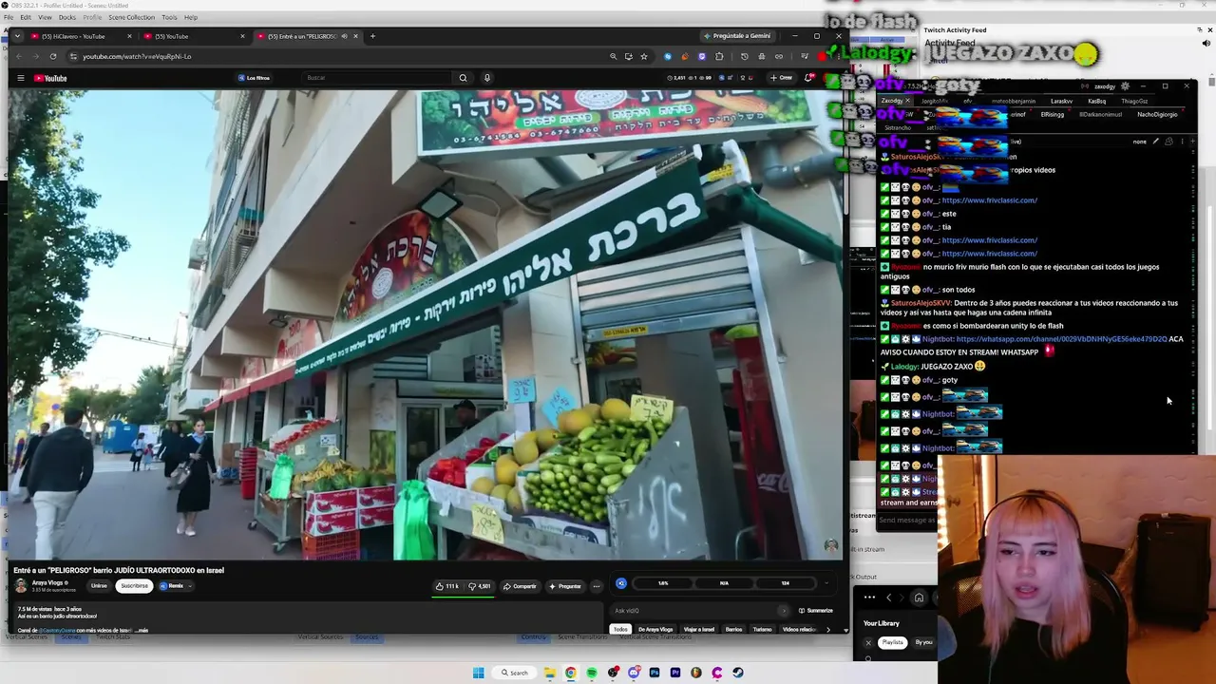Start voice search with the microphone icon
Screen dimensions: 1216x684
point(486,78)
